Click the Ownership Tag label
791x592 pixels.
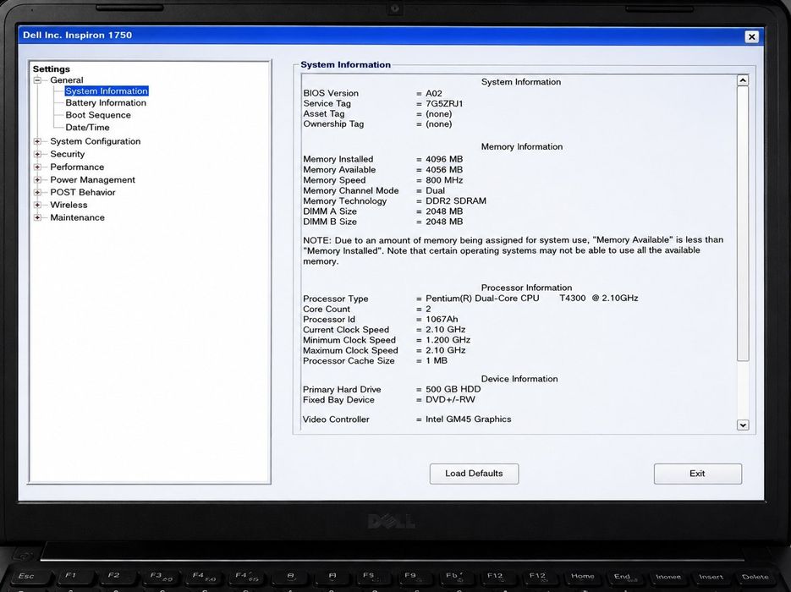[333, 124]
